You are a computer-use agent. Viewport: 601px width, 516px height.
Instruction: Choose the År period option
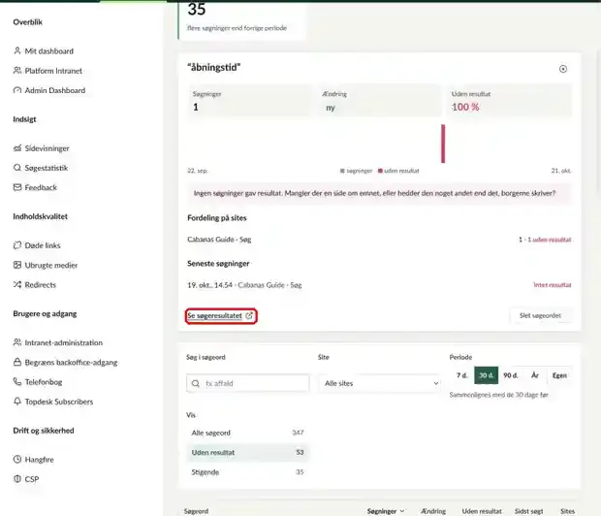coord(535,375)
